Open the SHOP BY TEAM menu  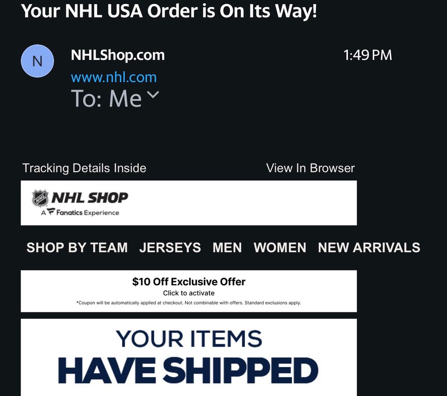77,248
